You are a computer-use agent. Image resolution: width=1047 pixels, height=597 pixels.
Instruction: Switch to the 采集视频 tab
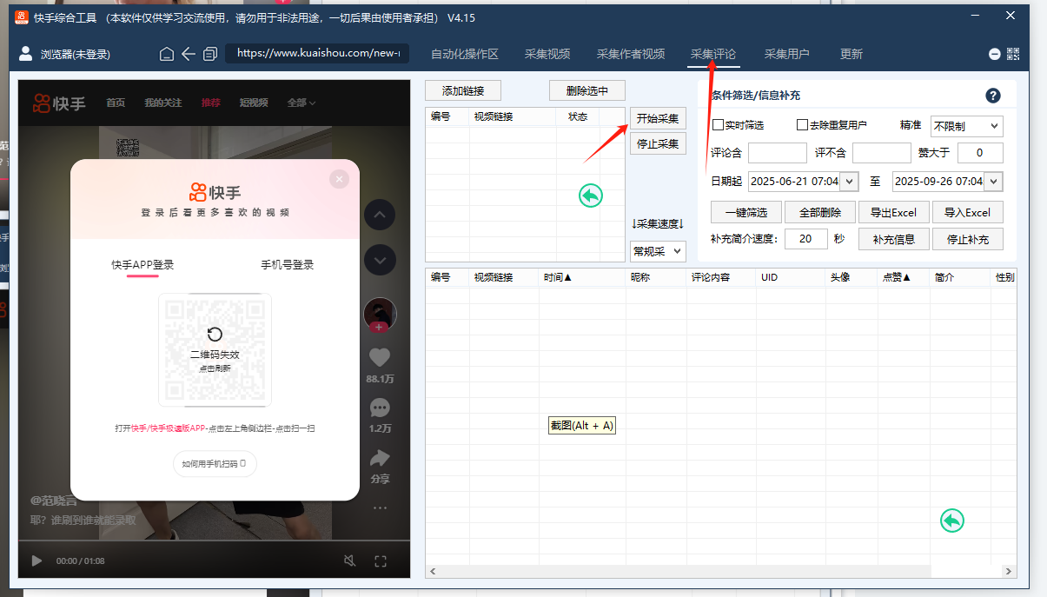pyautogui.click(x=547, y=54)
